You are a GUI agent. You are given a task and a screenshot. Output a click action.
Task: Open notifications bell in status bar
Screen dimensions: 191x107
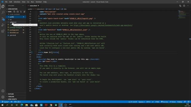click(x=188, y=102)
